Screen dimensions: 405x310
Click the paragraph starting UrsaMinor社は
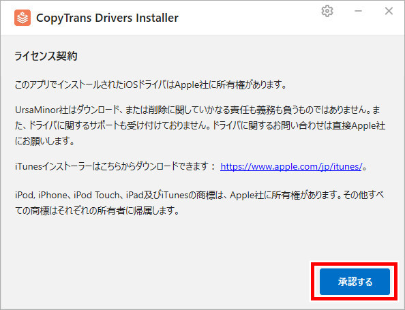point(200,125)
